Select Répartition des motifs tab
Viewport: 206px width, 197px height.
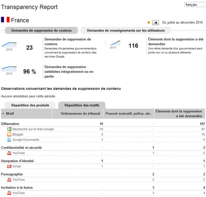(x=82, y=105)
